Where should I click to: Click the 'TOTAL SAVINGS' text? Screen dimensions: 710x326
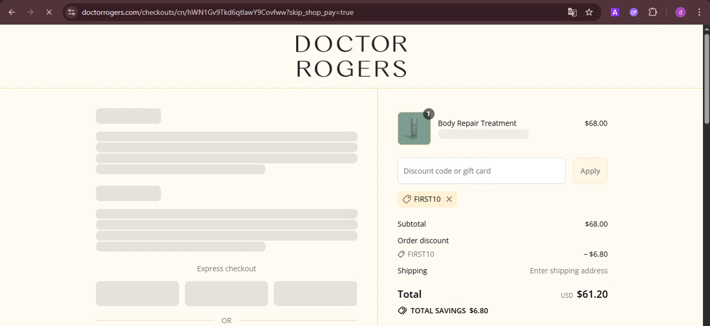[x=438, y=311]
